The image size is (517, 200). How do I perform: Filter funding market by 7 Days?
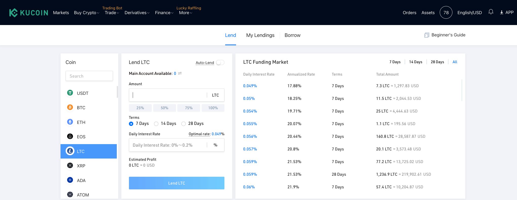pyautogui.click(x=395, y=62)
